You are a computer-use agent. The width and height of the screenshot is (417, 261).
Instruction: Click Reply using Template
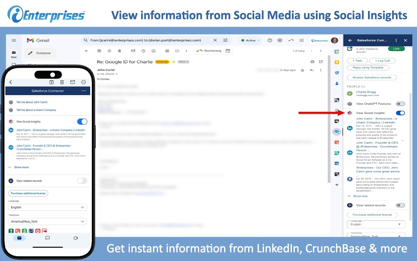(368, 68)
